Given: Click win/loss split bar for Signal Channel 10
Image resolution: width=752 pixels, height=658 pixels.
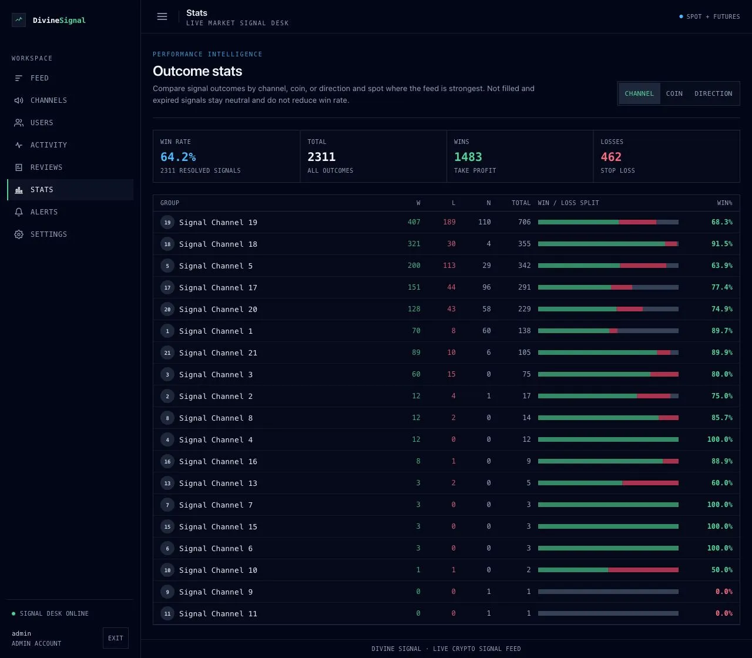Looking at the screenshot, I should [x=608, y=570].
